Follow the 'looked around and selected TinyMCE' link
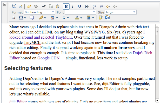This screenshot has width=161, height=104. pos(41,37)
